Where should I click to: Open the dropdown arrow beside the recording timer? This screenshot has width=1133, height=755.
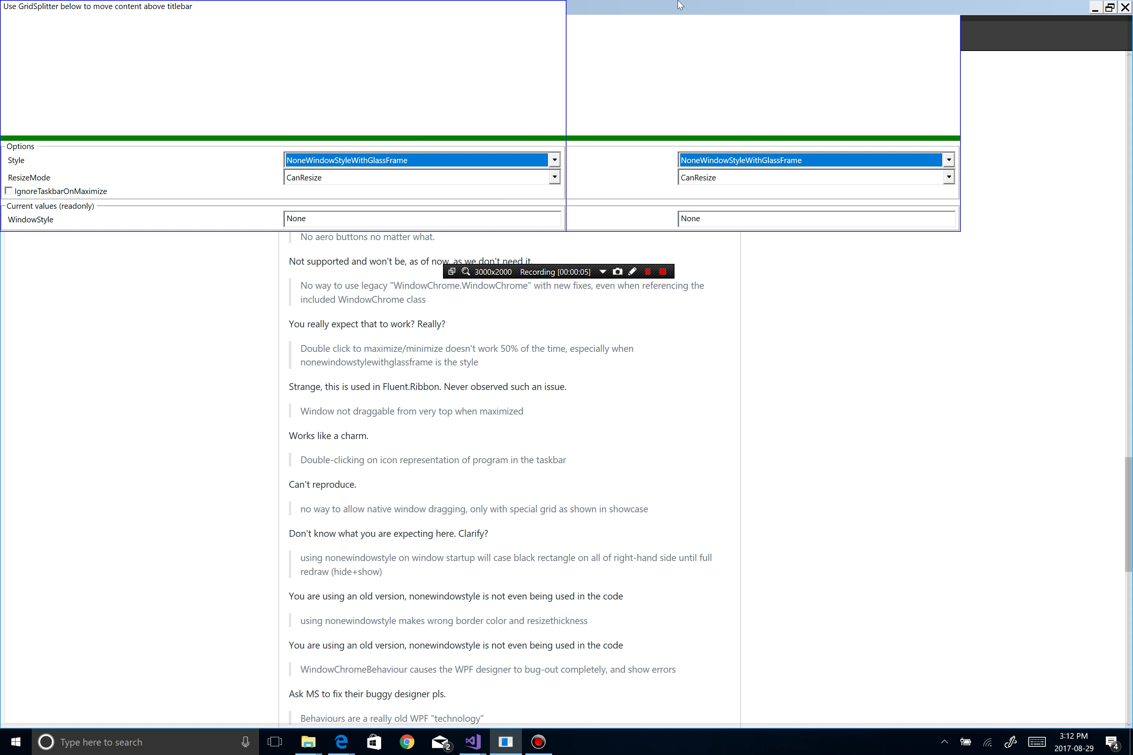tap(603, 271)
